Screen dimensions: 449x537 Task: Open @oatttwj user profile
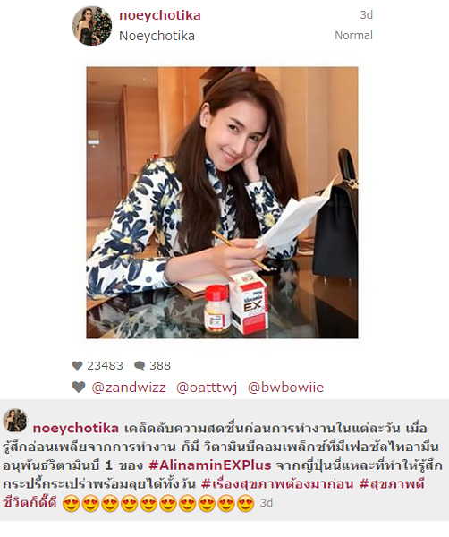(207, 388)
